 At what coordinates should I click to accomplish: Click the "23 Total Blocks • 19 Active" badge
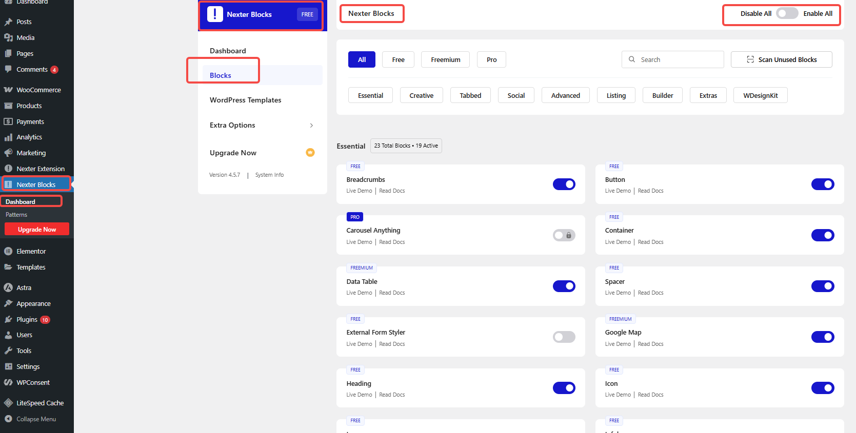(406, 146)
